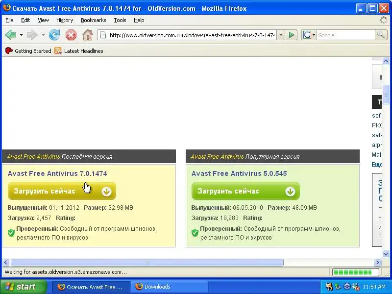Open the Getting Started bookmark
This screenshot has height=294, width=392.
(x=28, y=51)
